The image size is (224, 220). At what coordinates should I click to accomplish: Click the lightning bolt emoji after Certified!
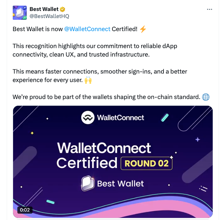pyautogui.click(x=143, y=29)
